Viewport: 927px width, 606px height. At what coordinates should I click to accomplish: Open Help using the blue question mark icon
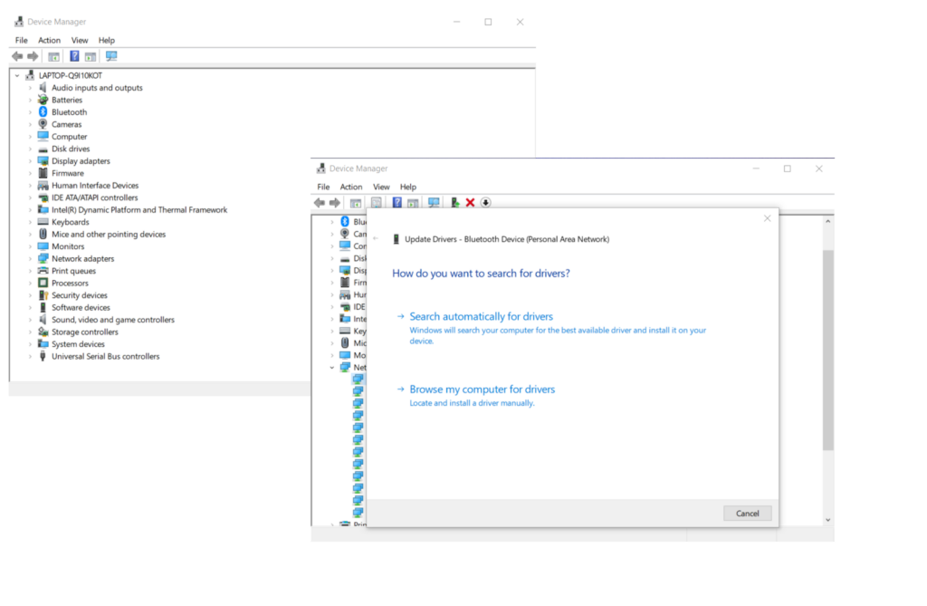pyautogui.click(x=397, y=202)
